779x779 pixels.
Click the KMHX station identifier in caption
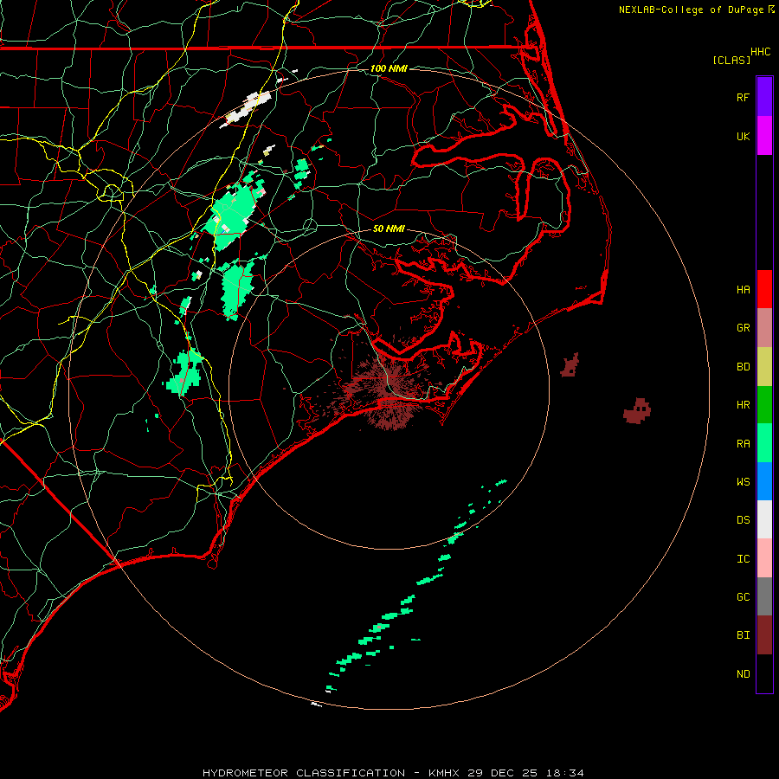[x=444, y=773]
